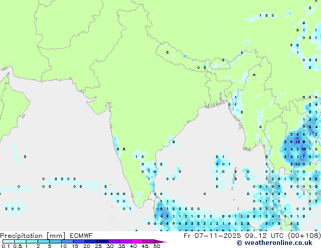The width and height of the screenshot is (321, 248).
Task: Click the 2–5 mm legend swatch
Action: click(44, 241)
